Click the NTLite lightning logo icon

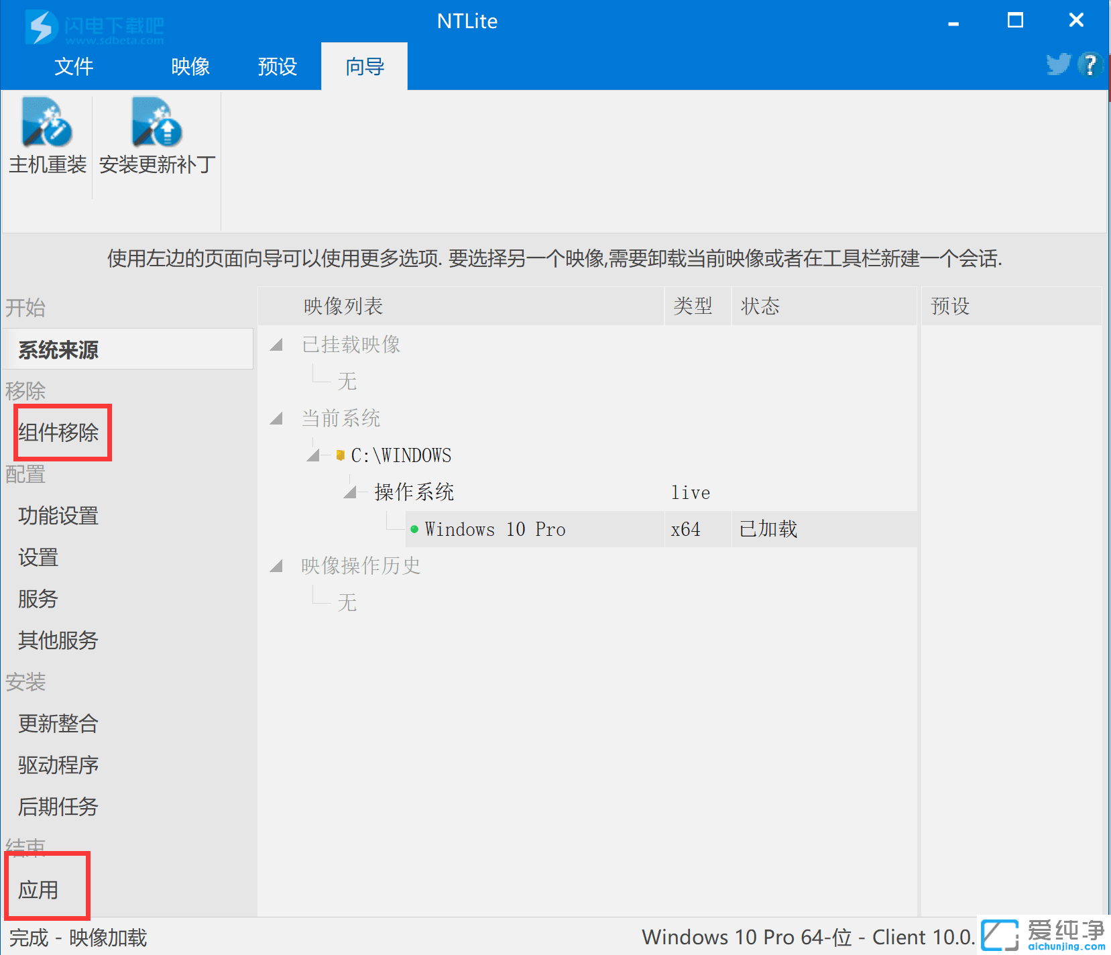point(40,27)
